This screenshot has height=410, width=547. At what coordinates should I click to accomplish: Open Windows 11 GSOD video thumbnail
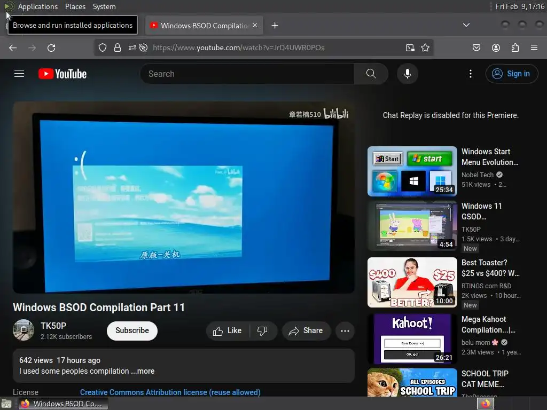[x=412, y=226]
